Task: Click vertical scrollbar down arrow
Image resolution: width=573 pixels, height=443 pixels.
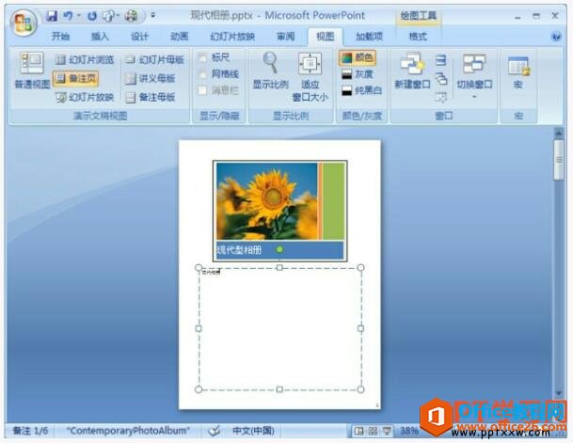Action: (x=558, y=393)
